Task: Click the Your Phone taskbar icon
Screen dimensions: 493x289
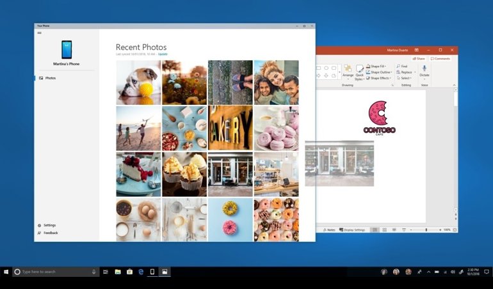Action: tap(152, 272)
